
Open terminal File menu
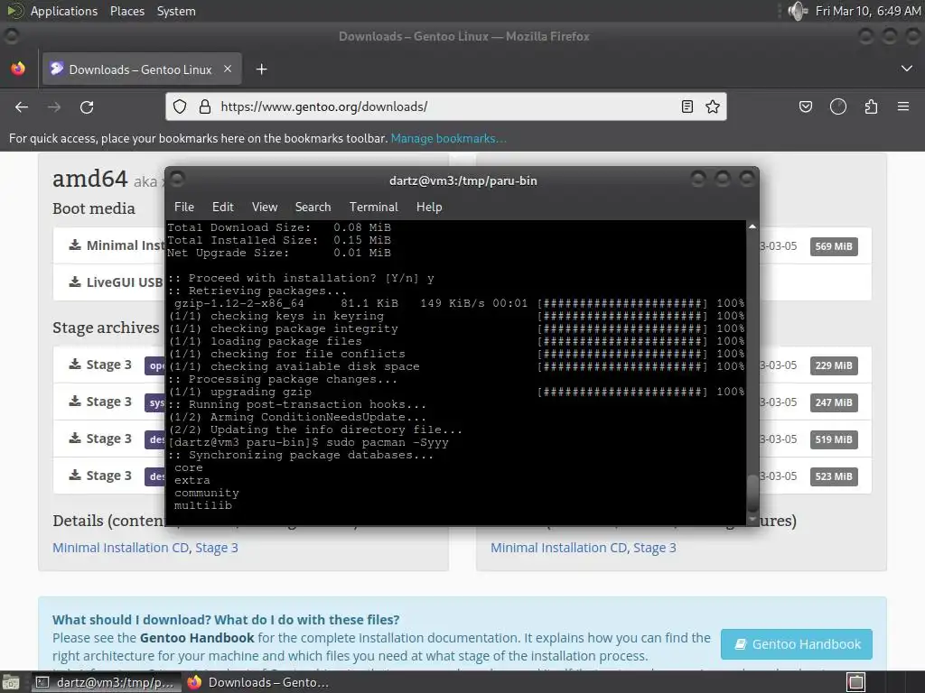184,207
